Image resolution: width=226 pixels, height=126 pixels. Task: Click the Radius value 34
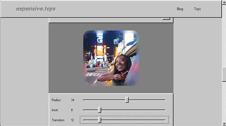point(73,100)
